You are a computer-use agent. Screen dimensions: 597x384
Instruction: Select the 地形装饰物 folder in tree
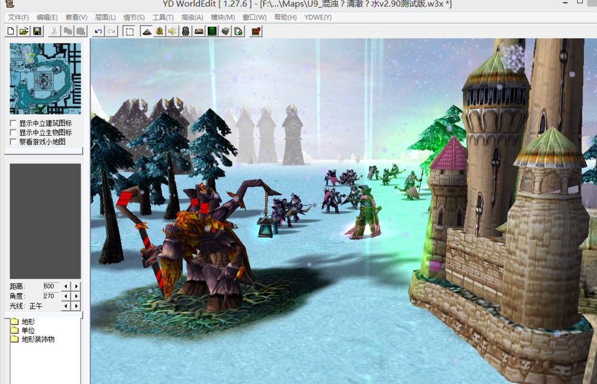click(33, 339)
